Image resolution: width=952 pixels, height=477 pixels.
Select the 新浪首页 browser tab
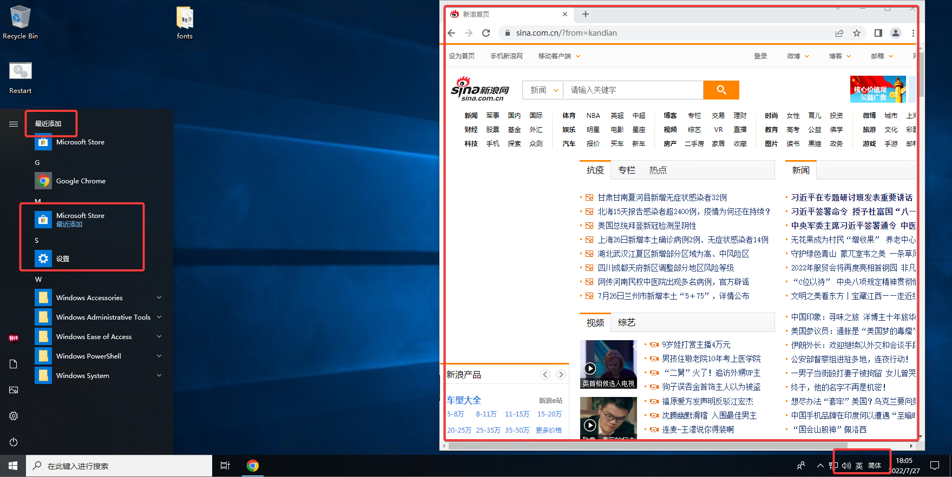pyautogui.click(x=509, y=14)
